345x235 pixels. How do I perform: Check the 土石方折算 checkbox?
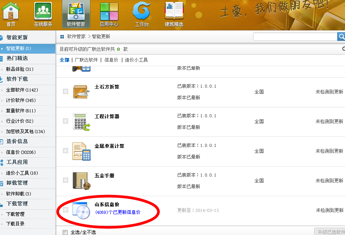click(x=65, y=91)
